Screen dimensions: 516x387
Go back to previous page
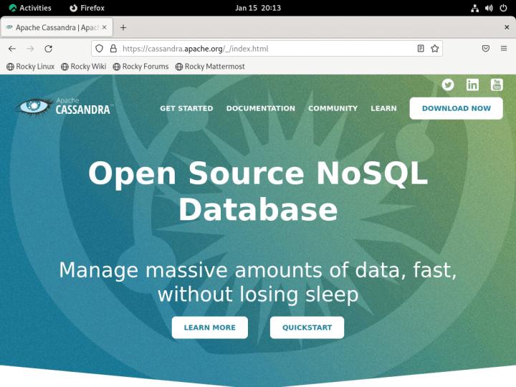12,49
